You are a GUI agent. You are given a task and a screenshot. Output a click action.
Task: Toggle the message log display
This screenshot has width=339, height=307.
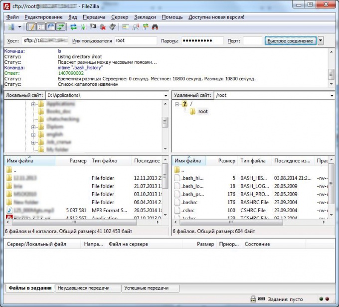tap(31, 27)
